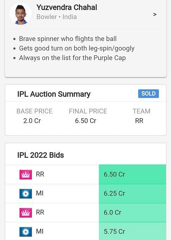Click the 6.0 Cr bid amount cell
The height and width of the screenshot is (240, 171).
pyautogui.click(x=132, y=213)
